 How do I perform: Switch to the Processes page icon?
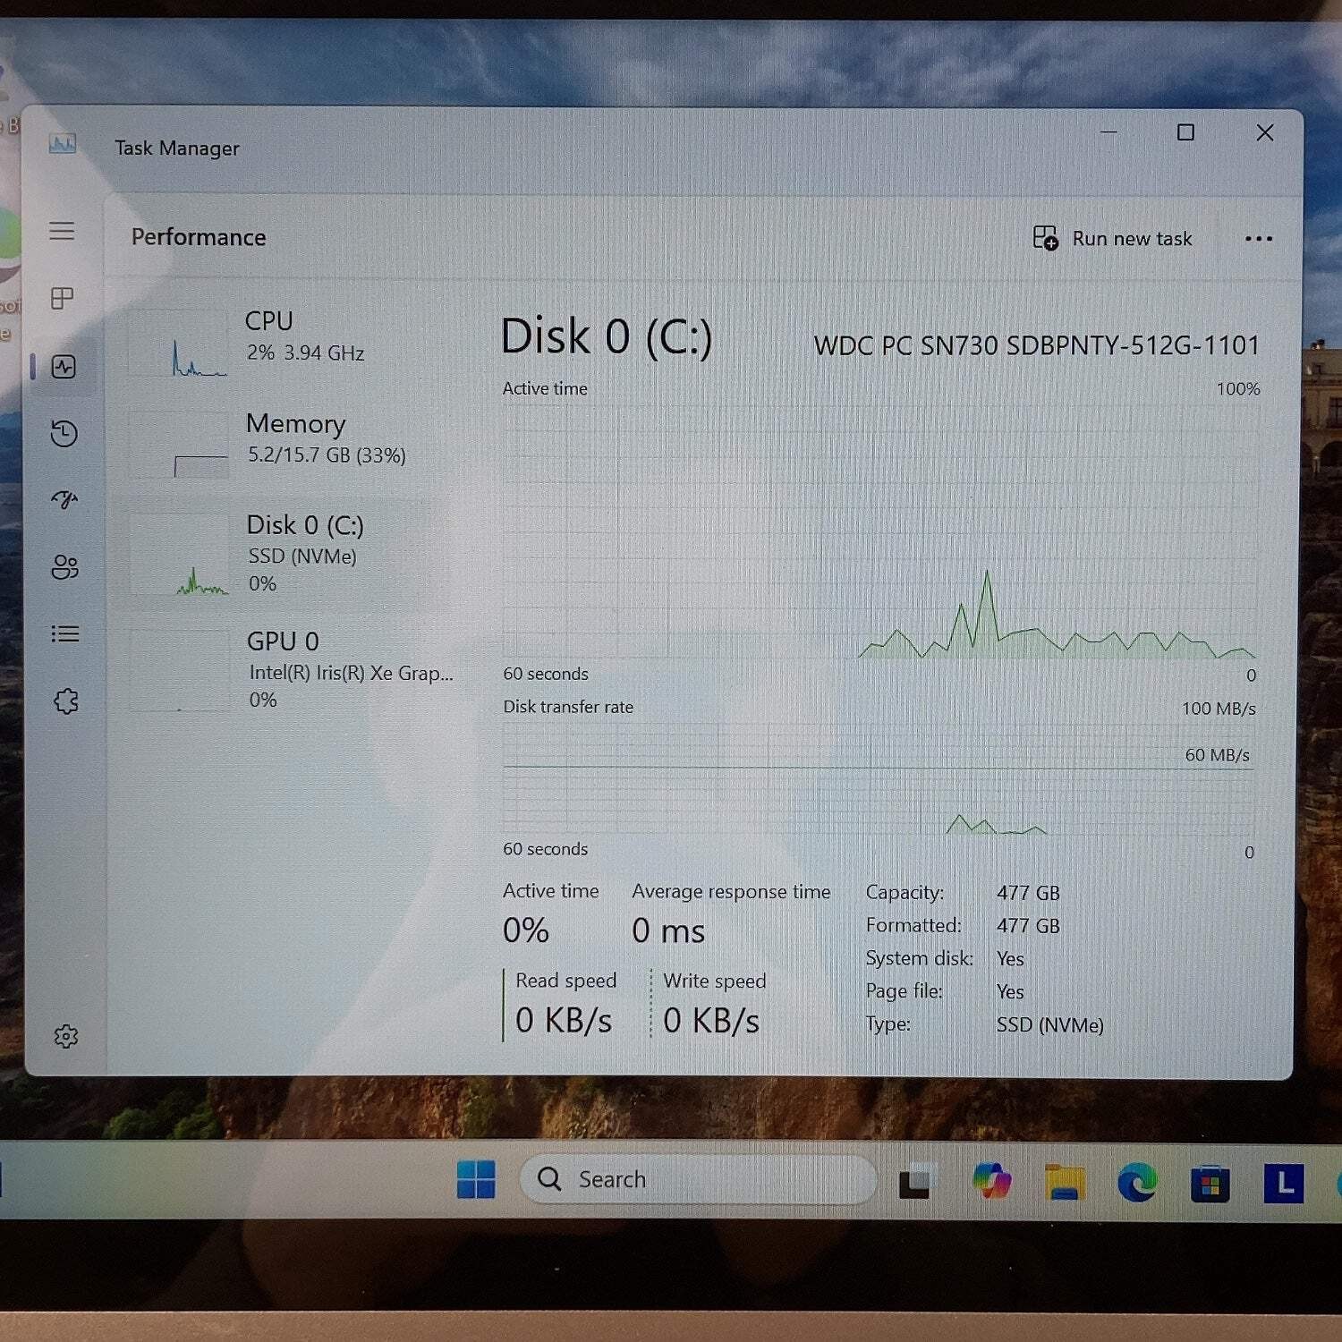pyautogui.click(x=63, y=298)
